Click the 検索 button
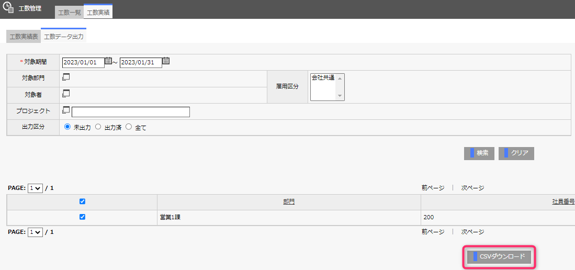Screen dimensions: 575x270 (479, 153)
